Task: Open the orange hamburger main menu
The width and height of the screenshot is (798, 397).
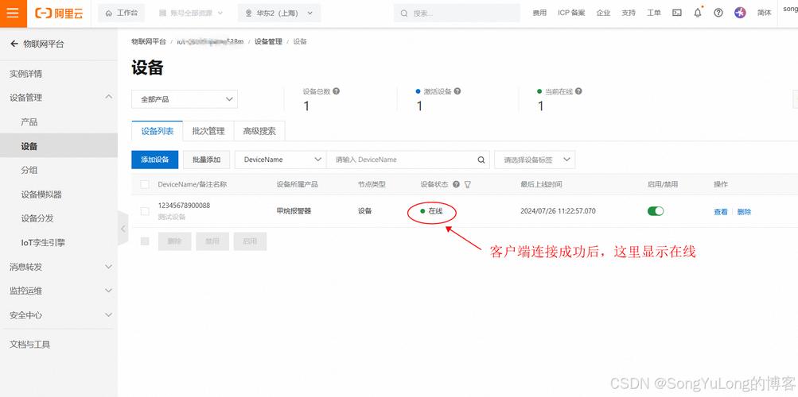Action: pyautogui.click(x=13, y=13)
